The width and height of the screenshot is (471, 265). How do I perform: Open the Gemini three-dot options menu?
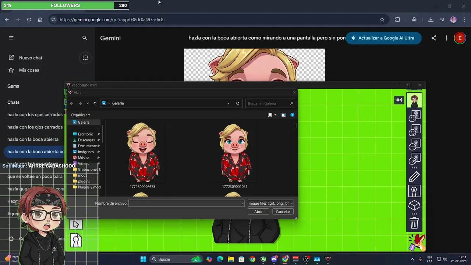[x=446, y=38]
